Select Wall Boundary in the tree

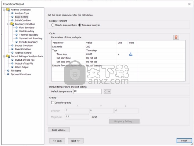tap(27, 31)
